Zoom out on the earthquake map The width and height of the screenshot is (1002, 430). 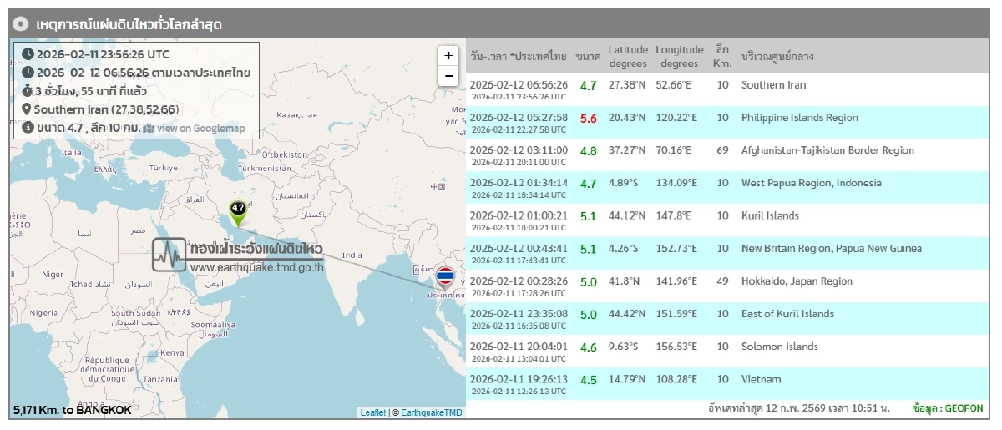click(448, 76)
